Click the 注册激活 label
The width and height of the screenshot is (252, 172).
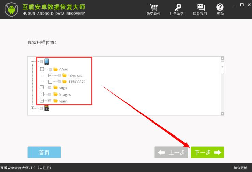[177, 14]
